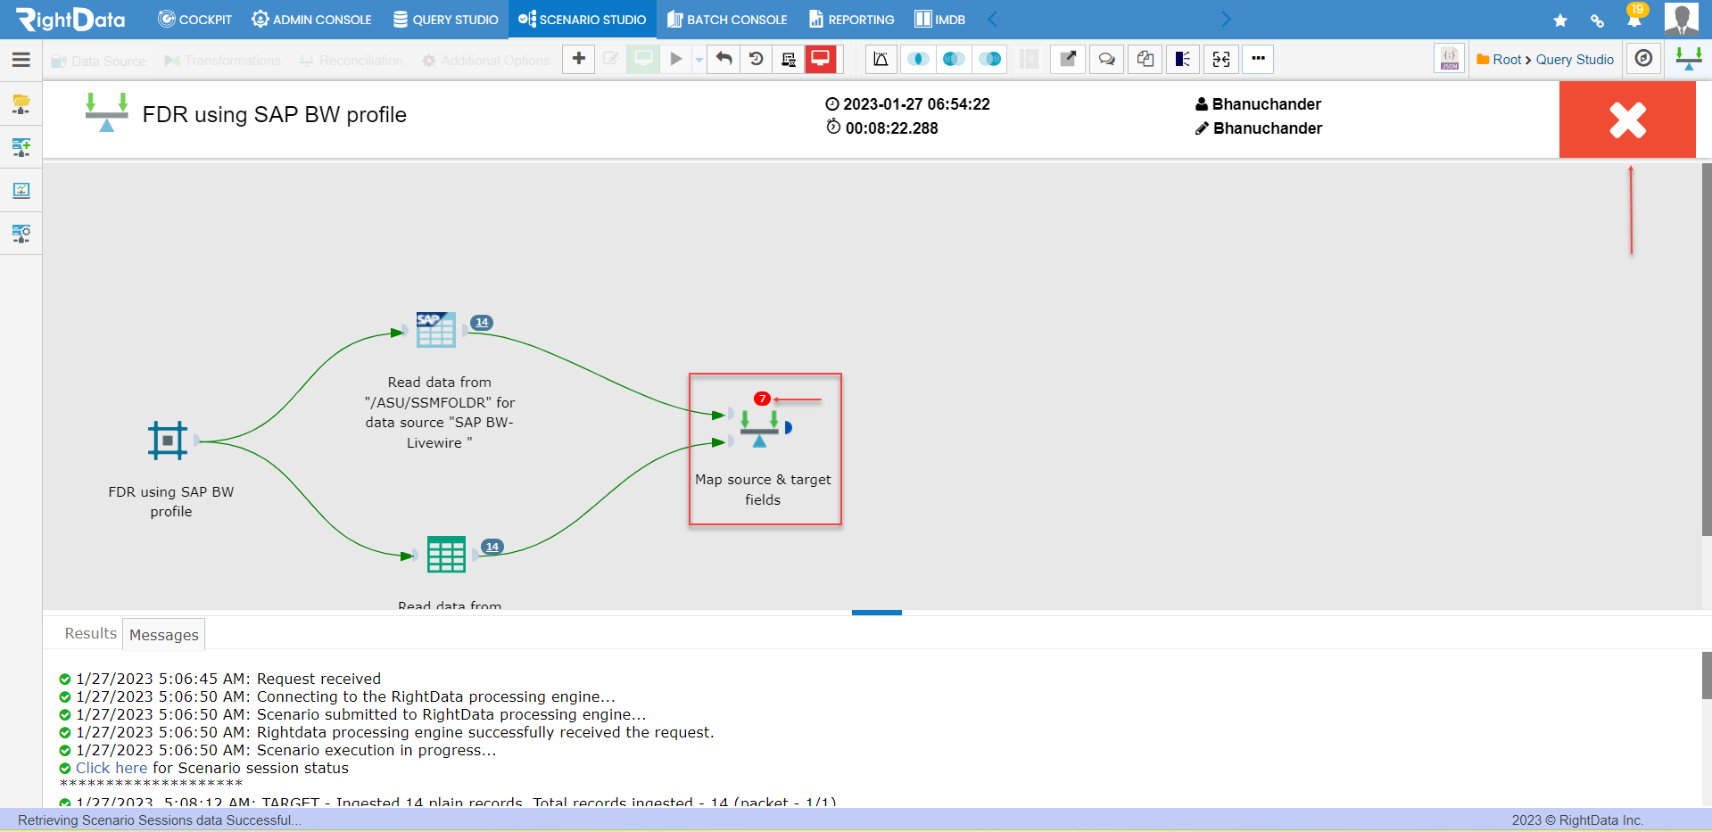The height and width of the screenshot is (832, 1712).
Task: Click the 'Click here' session status link
Action: pos(112,768)
